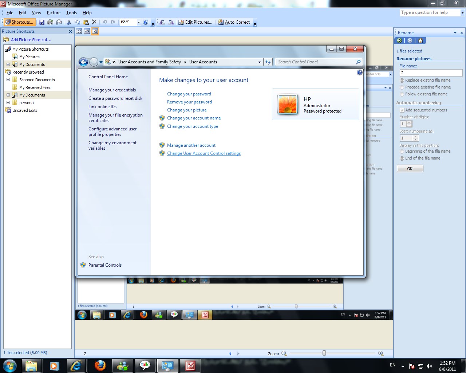Toggle Add sequential numbers checkbox
Viewport: 466px width, 373px height.
click(402, 110)
